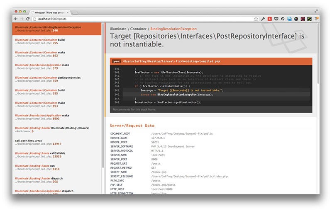Bookmark this page with the star icon

(x=256, y=19)
